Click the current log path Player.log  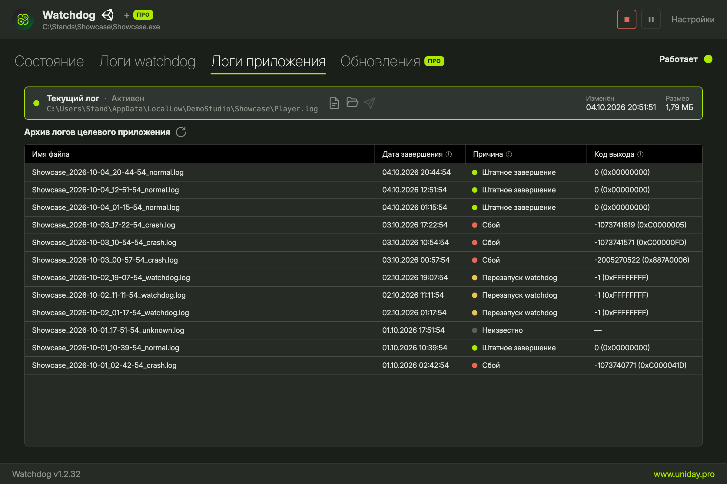pos(182,109)
